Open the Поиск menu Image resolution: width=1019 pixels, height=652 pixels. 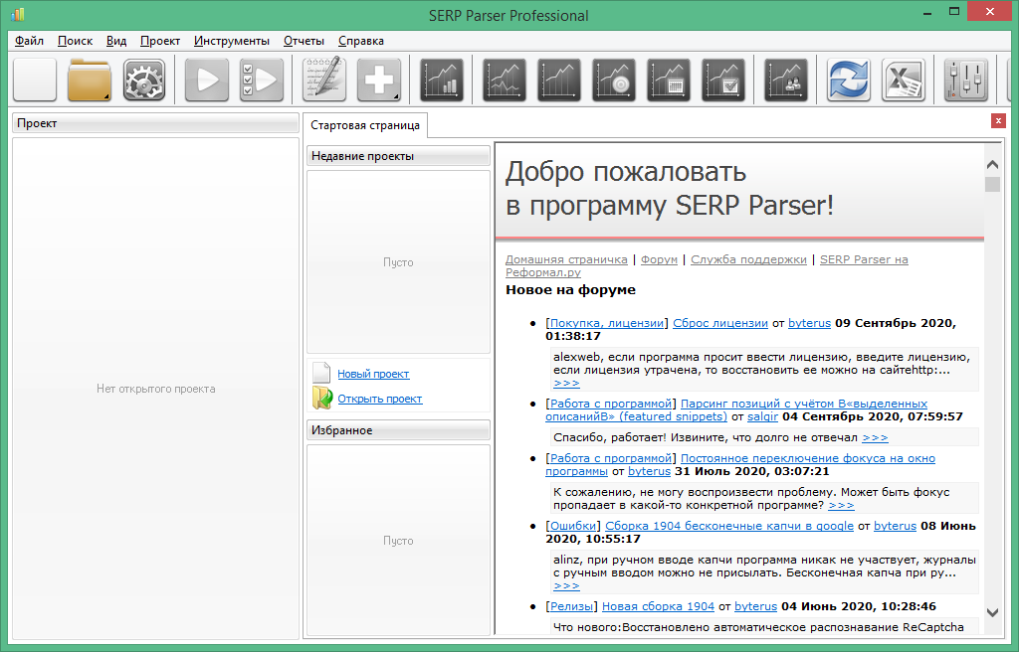[75, 41]
